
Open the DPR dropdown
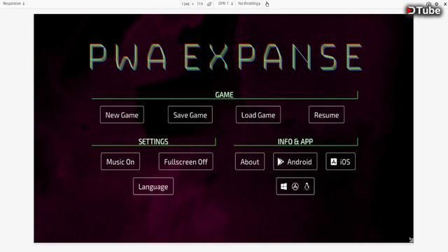pyautogui.click(x=225, y=3)
